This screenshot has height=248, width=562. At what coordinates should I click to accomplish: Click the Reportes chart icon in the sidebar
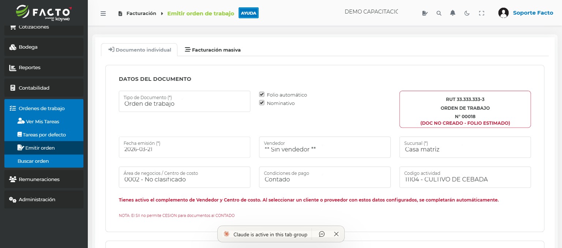point(13,67)
